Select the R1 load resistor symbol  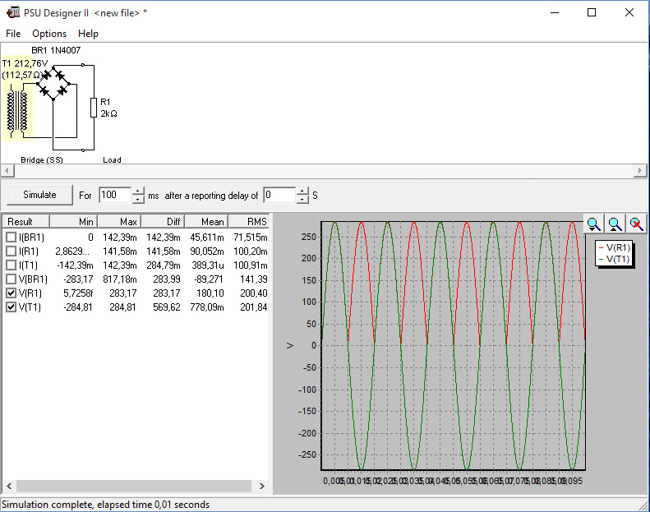[x=94, y=108]
